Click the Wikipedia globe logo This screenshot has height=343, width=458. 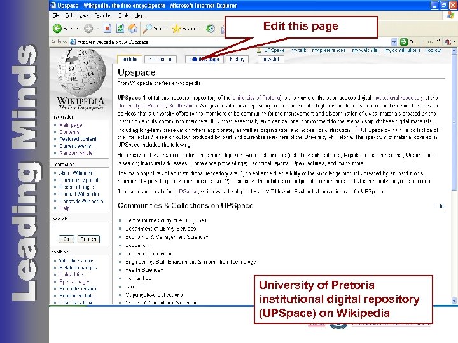click(x=81, y=71)
